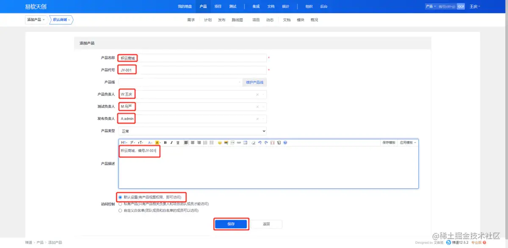Insert an image in the description
Viewport: 508px width, 248px height.
(226, 143)
